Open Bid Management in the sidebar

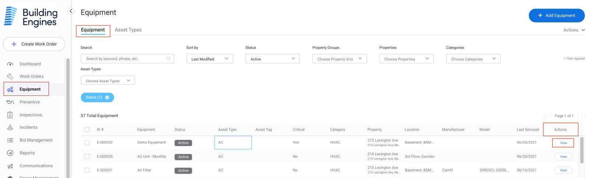point(36,140)
